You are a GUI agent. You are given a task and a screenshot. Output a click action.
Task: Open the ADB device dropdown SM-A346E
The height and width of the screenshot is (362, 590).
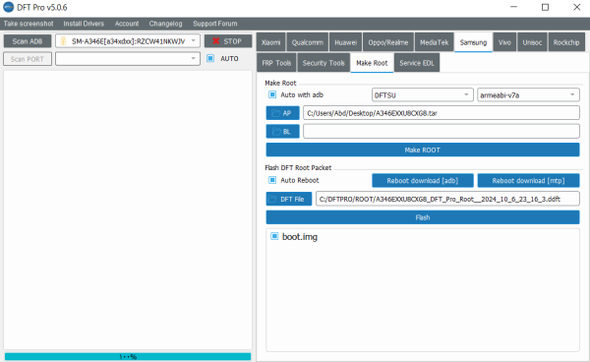tap(128, 41)
